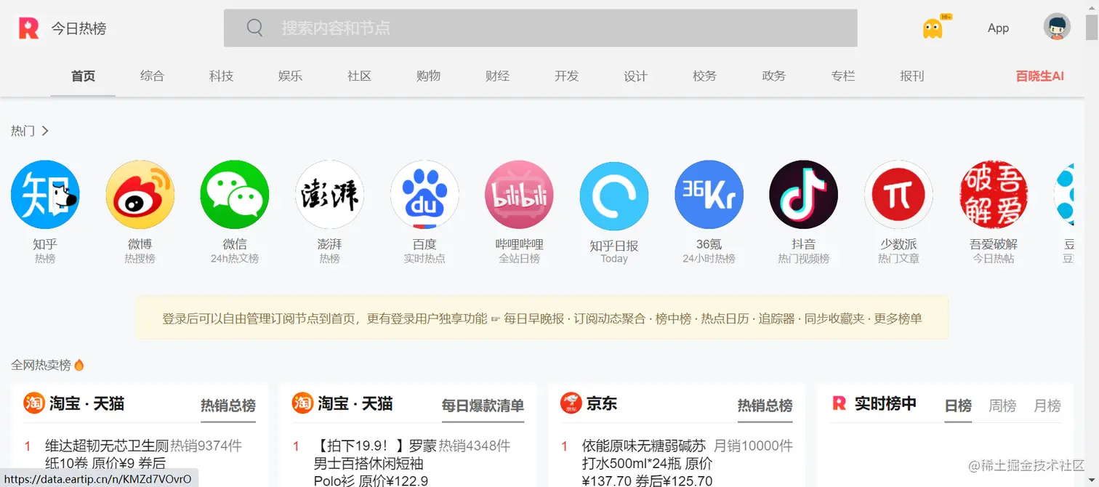Open the 微信 24h热文榜 icon
The width and height of the screenshot is (1099, 487).
tap(235, 195)
